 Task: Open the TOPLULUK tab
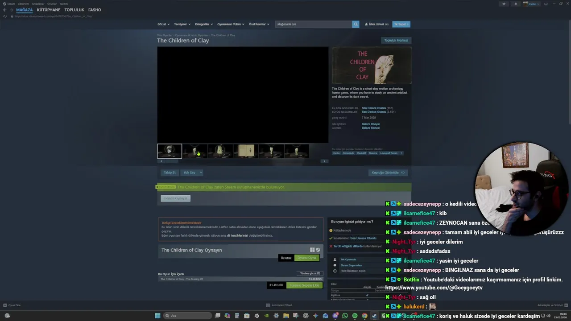tap(74, 10)
